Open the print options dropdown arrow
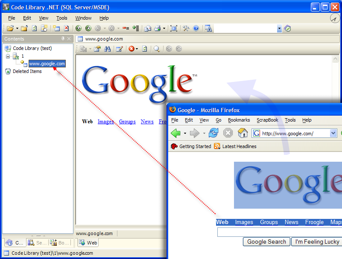Viewport: 342px width, 259px height. point(164,28)
